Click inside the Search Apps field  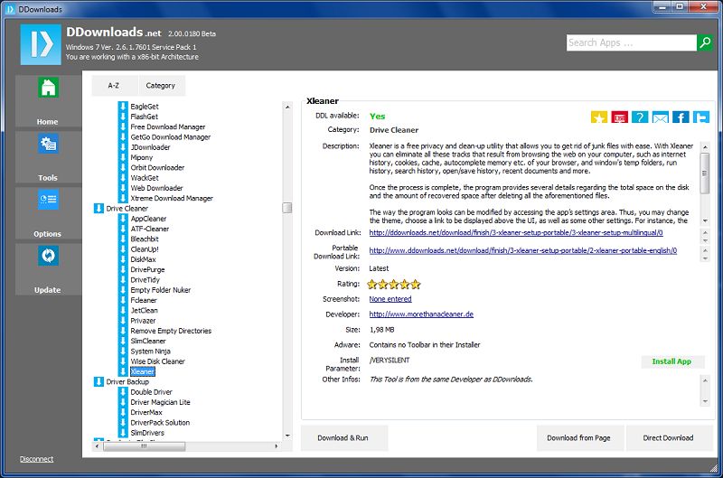(630, 42)
